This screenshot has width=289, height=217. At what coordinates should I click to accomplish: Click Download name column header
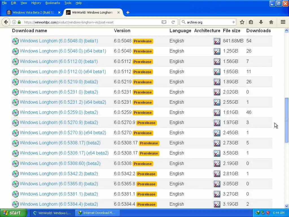[x=29, y=31]
